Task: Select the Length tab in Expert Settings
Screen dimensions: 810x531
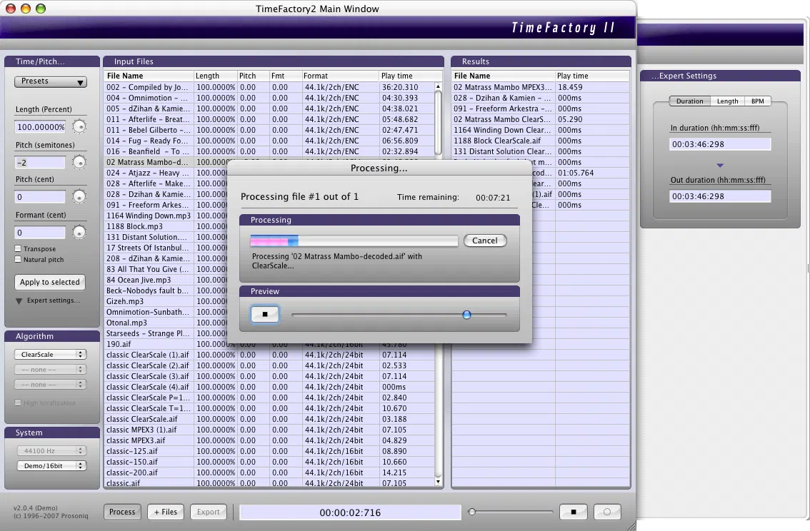Action: point(727,101)
